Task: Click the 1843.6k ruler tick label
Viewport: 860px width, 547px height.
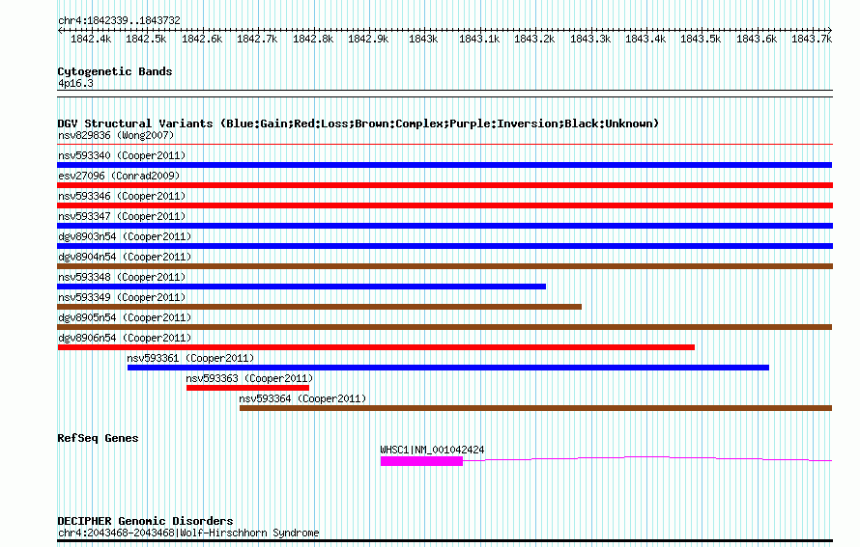Action: [757, 39]
